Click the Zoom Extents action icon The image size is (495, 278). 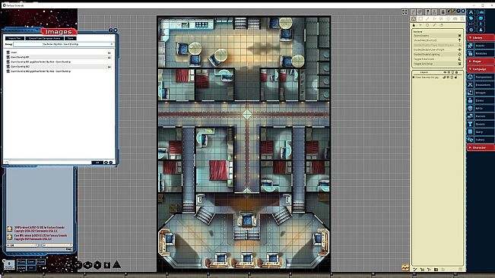pyautogui.click(x=459, y=36)
